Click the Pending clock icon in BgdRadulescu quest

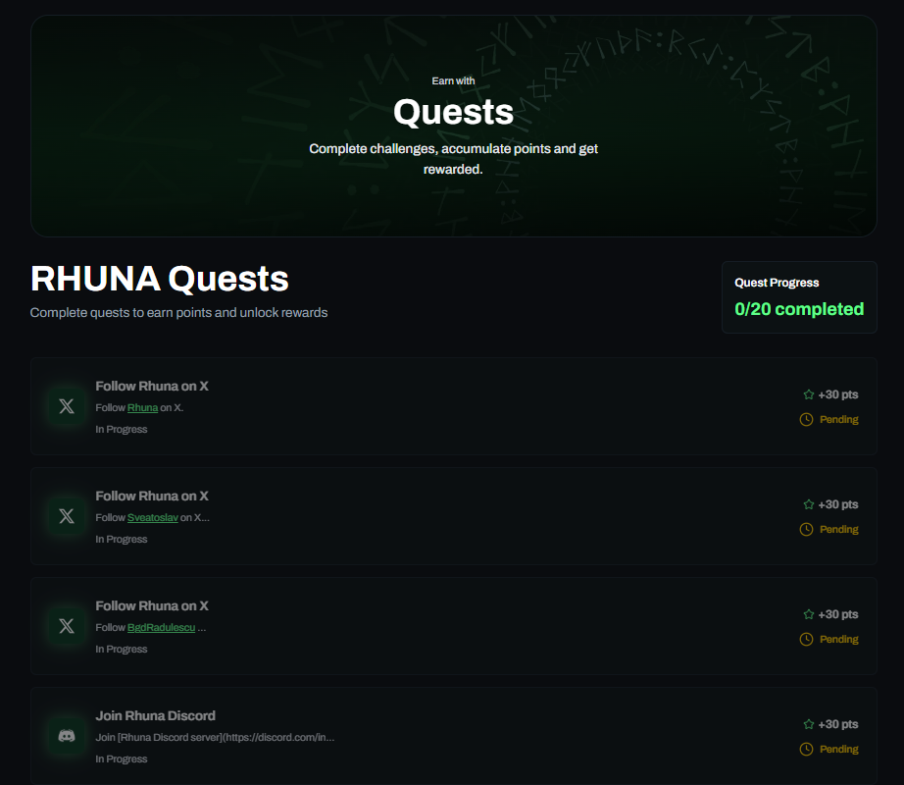pyautogui.click(x=806, y=639)
